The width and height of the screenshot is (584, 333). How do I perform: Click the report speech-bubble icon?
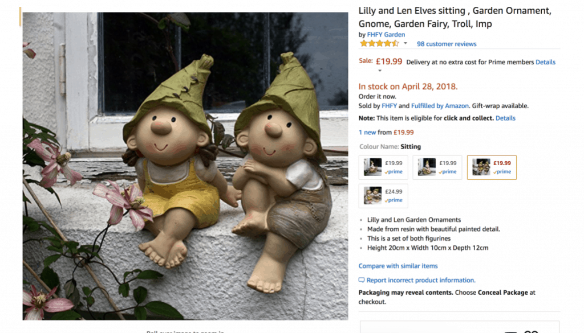pyautogui.click(x=362, y=280)
